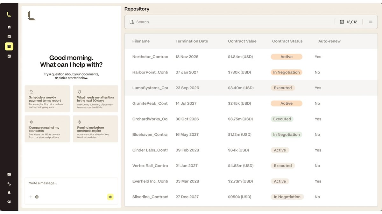Open the Home icon in the sidebar
The width and height of the screenshot is (382, 214).
(x=9, y=27)
